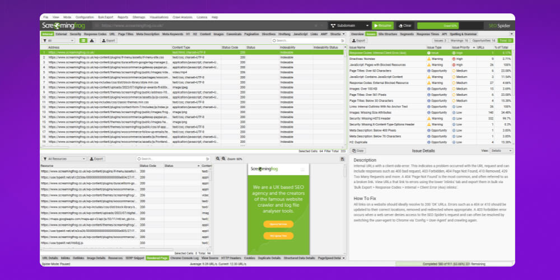Select the list view toggle icon

click(83, 41)
